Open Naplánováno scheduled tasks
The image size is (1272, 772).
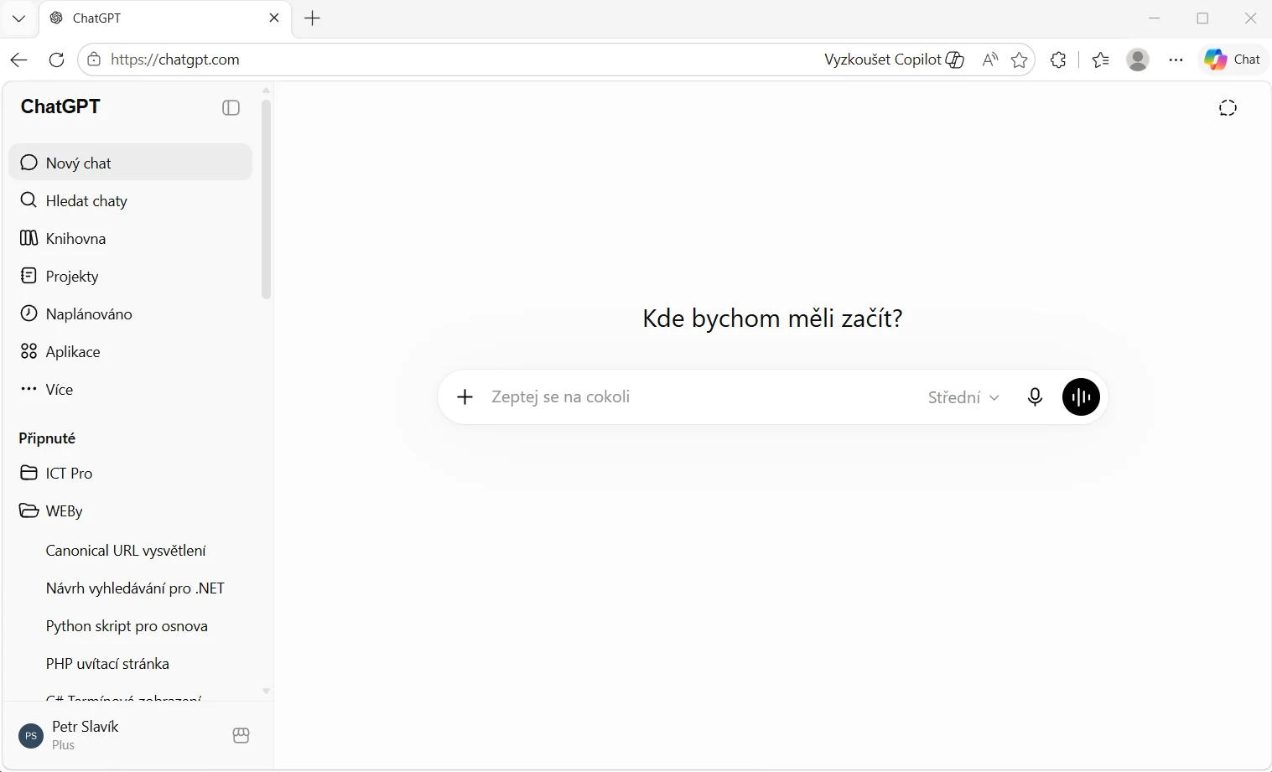point(130,313)
